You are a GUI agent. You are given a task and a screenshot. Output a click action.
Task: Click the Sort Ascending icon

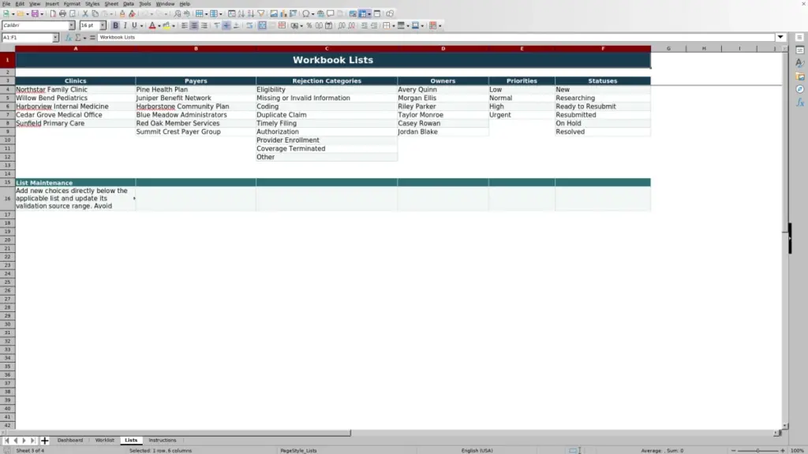[x=241, y=14]
